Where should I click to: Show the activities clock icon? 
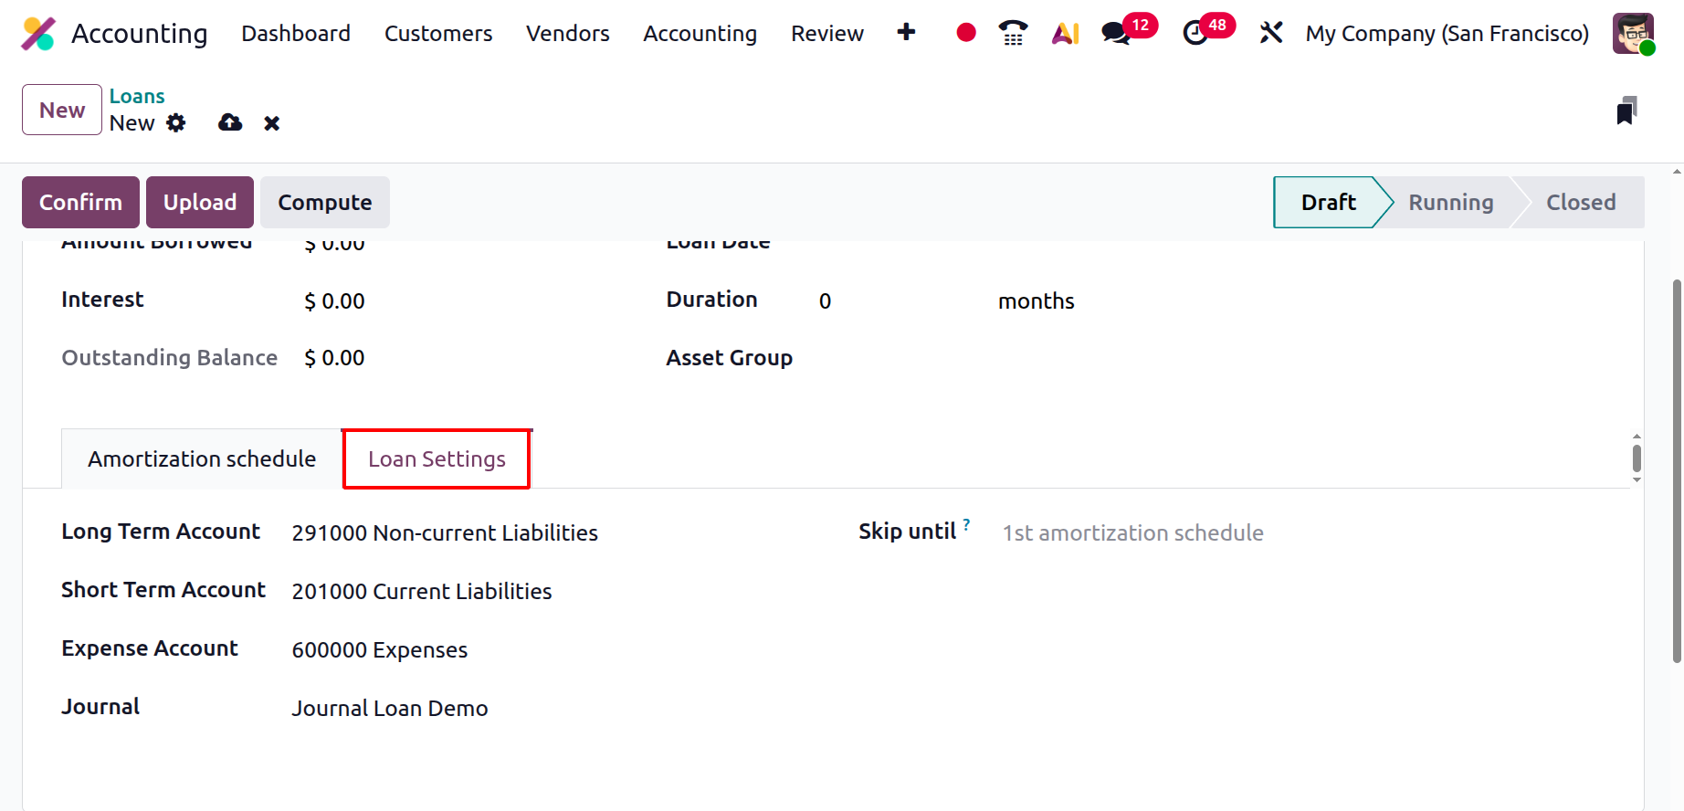coord(1195,33)
